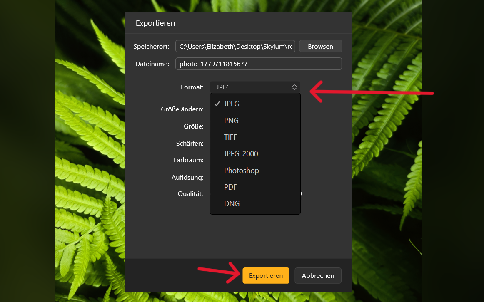Click the Exportieren dialog title
This screenshot has height=302, width=484.
[155, 23]
